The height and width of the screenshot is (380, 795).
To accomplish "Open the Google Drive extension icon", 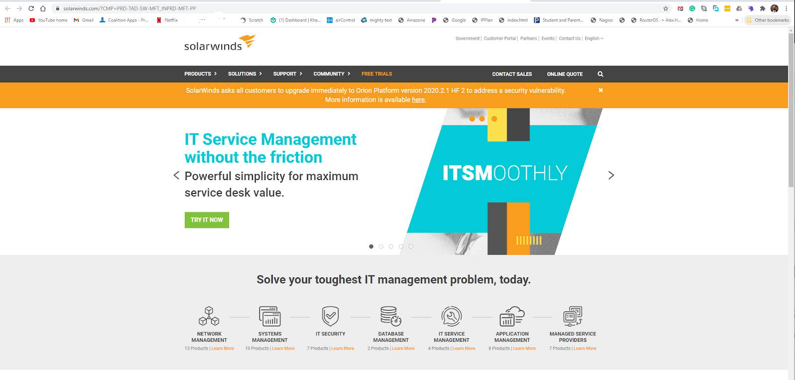I will point(739,8).
